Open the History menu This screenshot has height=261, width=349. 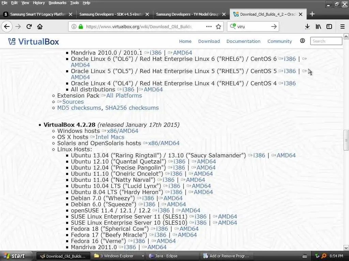[x=39, y=3]
